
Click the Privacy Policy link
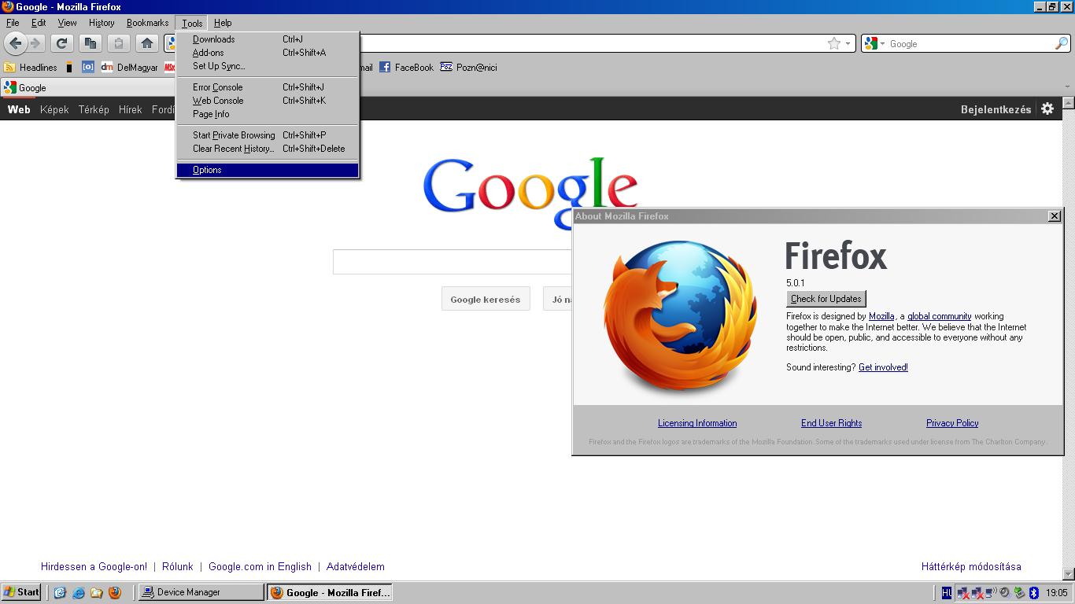[952, 423]
